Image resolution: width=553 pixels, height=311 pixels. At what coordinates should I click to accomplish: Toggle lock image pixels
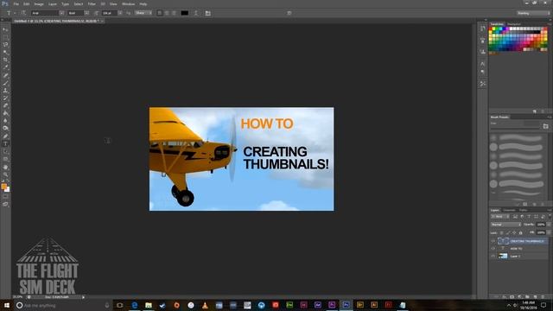508,232
